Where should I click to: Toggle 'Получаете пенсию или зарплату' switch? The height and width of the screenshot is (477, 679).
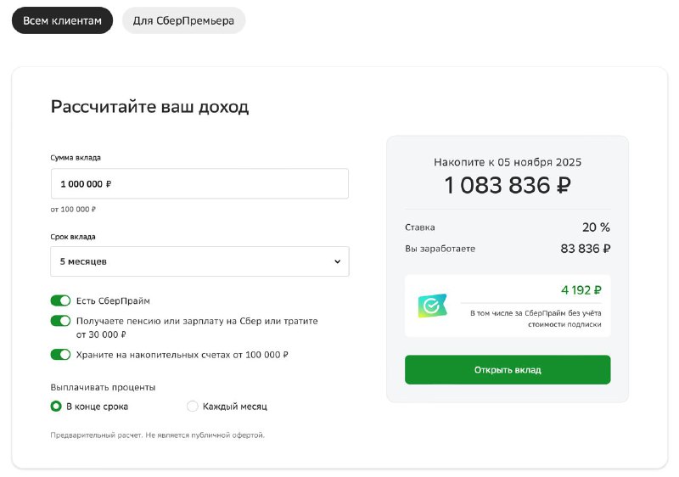60,321
